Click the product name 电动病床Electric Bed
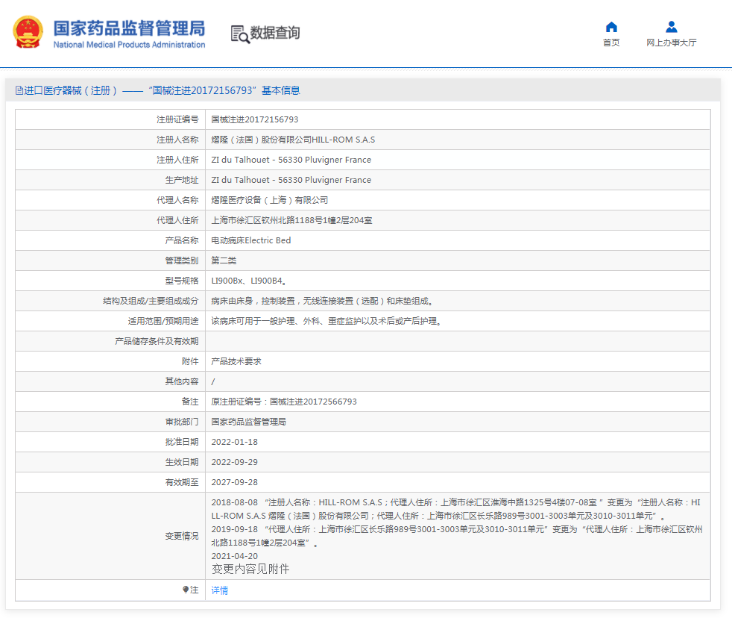 [x=252, y=240]
